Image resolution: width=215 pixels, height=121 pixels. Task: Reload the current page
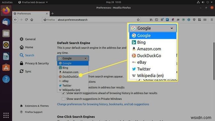[x=26, y=20]
